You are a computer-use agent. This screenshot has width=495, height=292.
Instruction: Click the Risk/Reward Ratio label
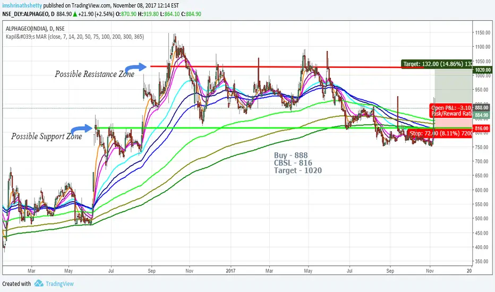tap(451, 114)
